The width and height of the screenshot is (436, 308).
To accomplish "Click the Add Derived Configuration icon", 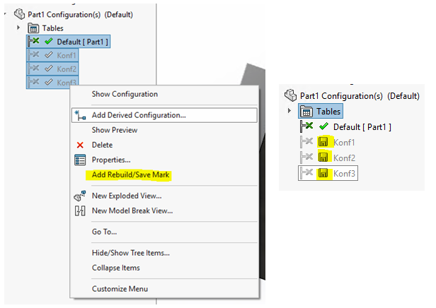I will [x=80, y=115].
